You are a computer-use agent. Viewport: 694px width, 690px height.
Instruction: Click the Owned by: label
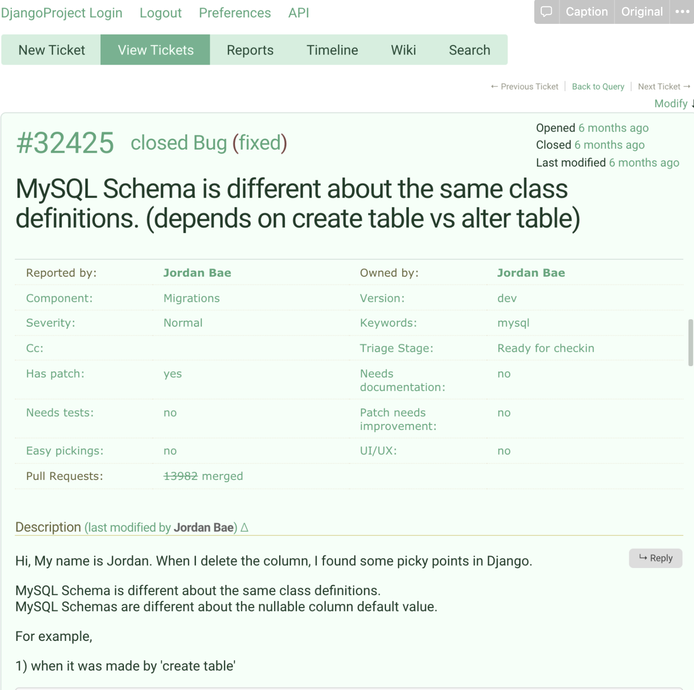[389, 273]
